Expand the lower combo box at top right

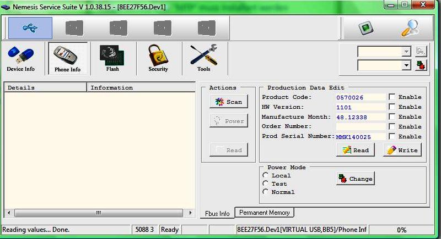[x=406, y=65]
